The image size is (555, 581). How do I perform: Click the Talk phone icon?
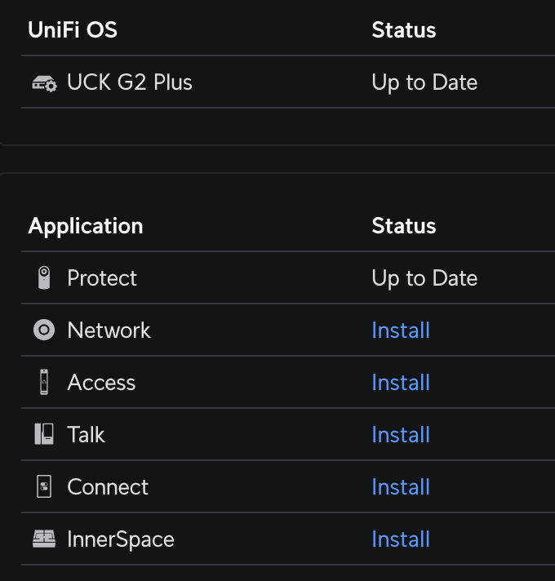point(44,435)
